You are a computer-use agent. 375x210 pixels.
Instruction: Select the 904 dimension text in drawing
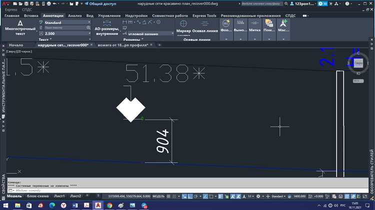163,141
